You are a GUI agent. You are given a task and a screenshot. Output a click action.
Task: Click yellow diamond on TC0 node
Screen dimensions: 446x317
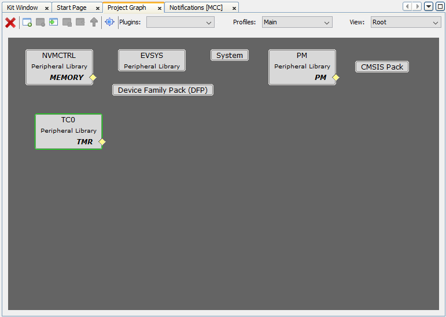[x=102, y=141]
